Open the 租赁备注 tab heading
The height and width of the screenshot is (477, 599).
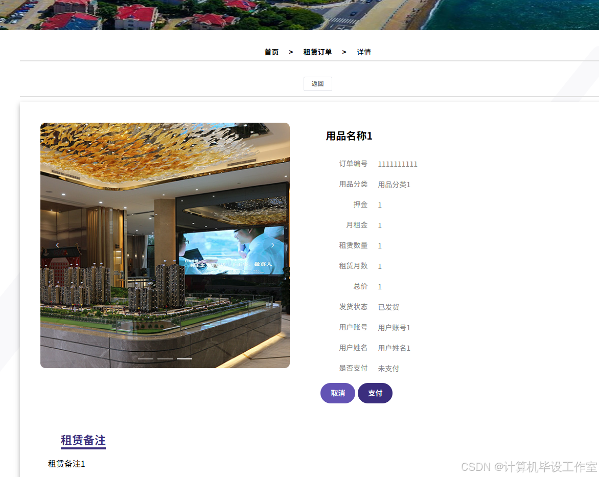pyautogui.click(x=83, y=440)
